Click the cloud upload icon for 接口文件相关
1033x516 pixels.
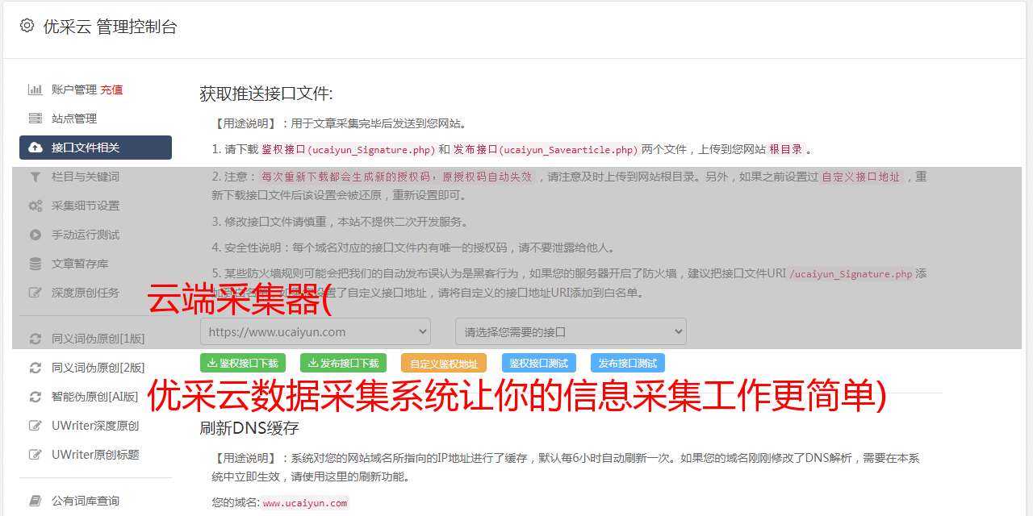pyautogui.click(x=36, y=148)
